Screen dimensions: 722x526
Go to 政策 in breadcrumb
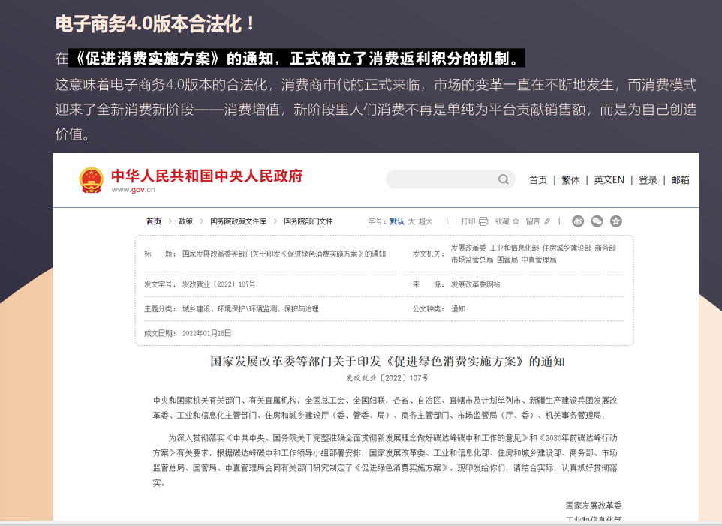(185, 221)
